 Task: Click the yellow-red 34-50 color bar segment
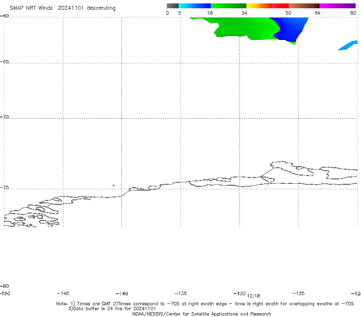pyautogui.click(x=267, y=6)
